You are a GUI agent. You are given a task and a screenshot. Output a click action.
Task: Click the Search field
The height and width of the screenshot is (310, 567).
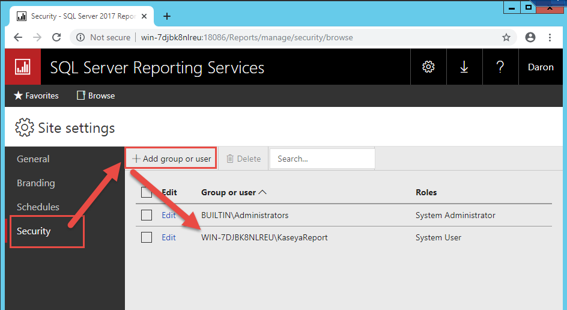click(322, 159)
